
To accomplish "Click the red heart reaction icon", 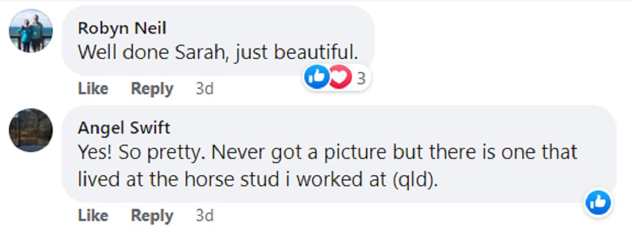I will [340, 78].
